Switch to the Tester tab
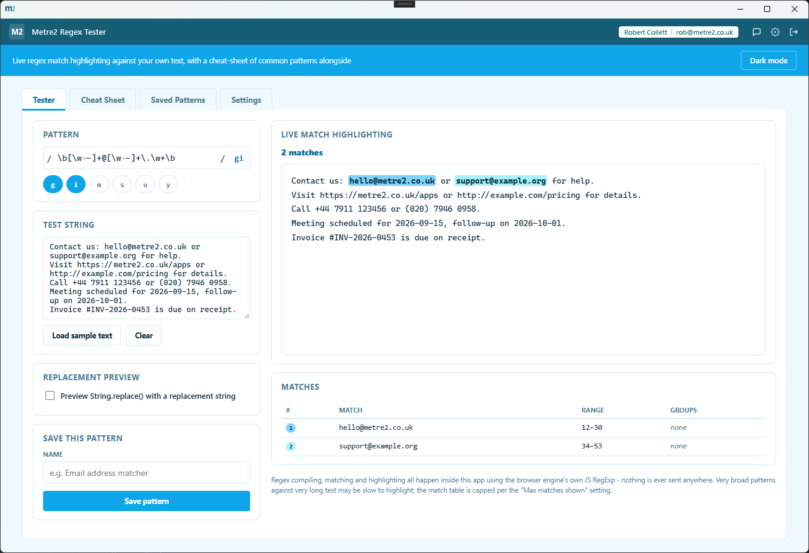The width and height of the screenshot is (809, 553). pyautogui.click(x=44, y=100)
